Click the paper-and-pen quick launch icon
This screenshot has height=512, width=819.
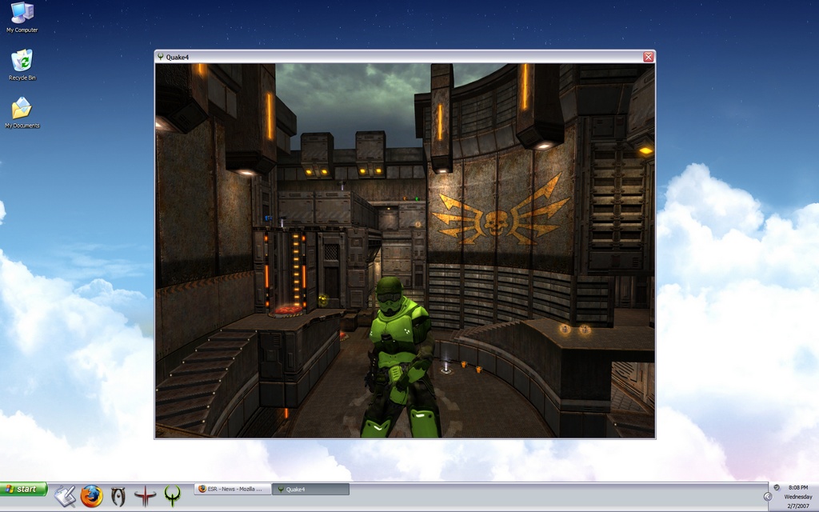(x=65, y=496)
